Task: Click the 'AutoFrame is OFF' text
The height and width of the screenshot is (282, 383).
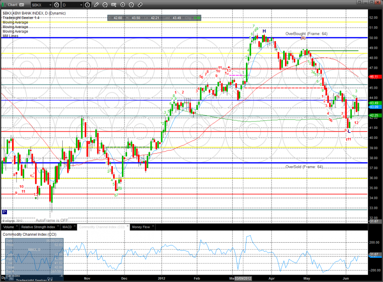Action: click(52, 220)
